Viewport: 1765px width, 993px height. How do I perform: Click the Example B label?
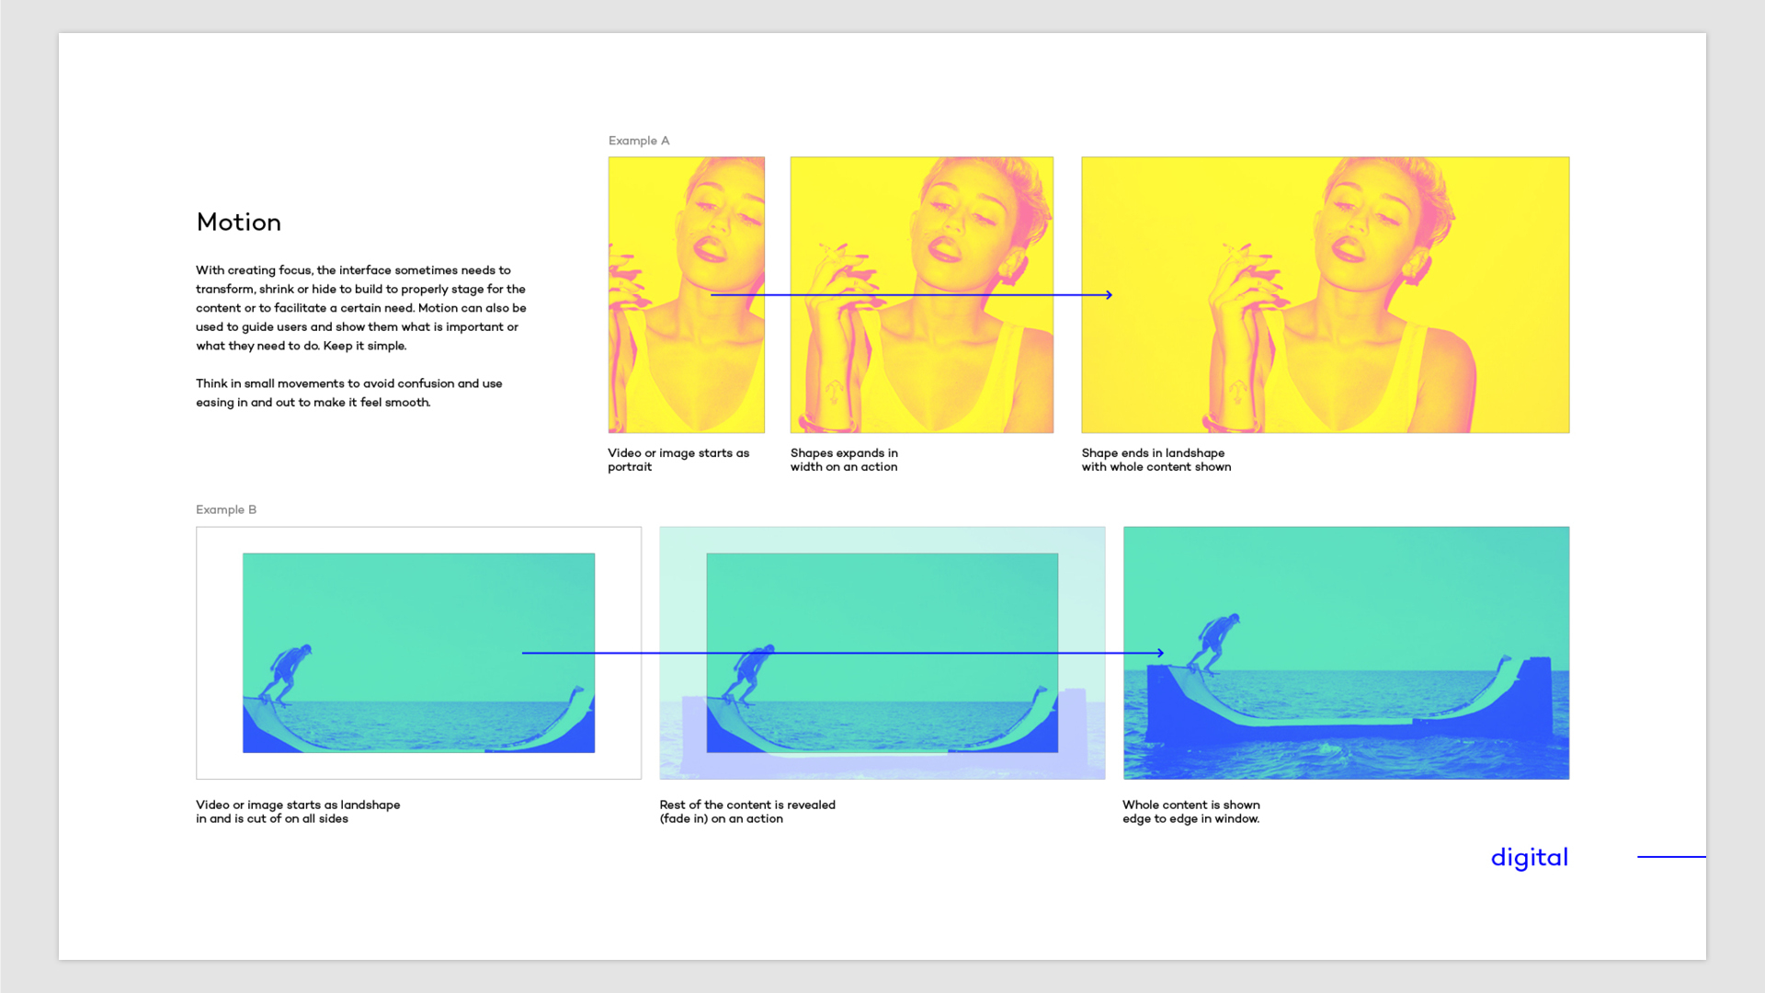coord(225,509)
